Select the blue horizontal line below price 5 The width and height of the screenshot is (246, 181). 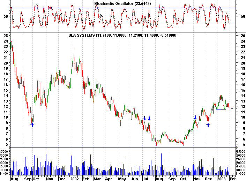(123, 146)
